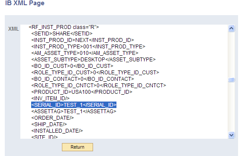Click the INST_PROD_ID NEXT line
This screenshot has width=245, height=156.
click(83, 40)
